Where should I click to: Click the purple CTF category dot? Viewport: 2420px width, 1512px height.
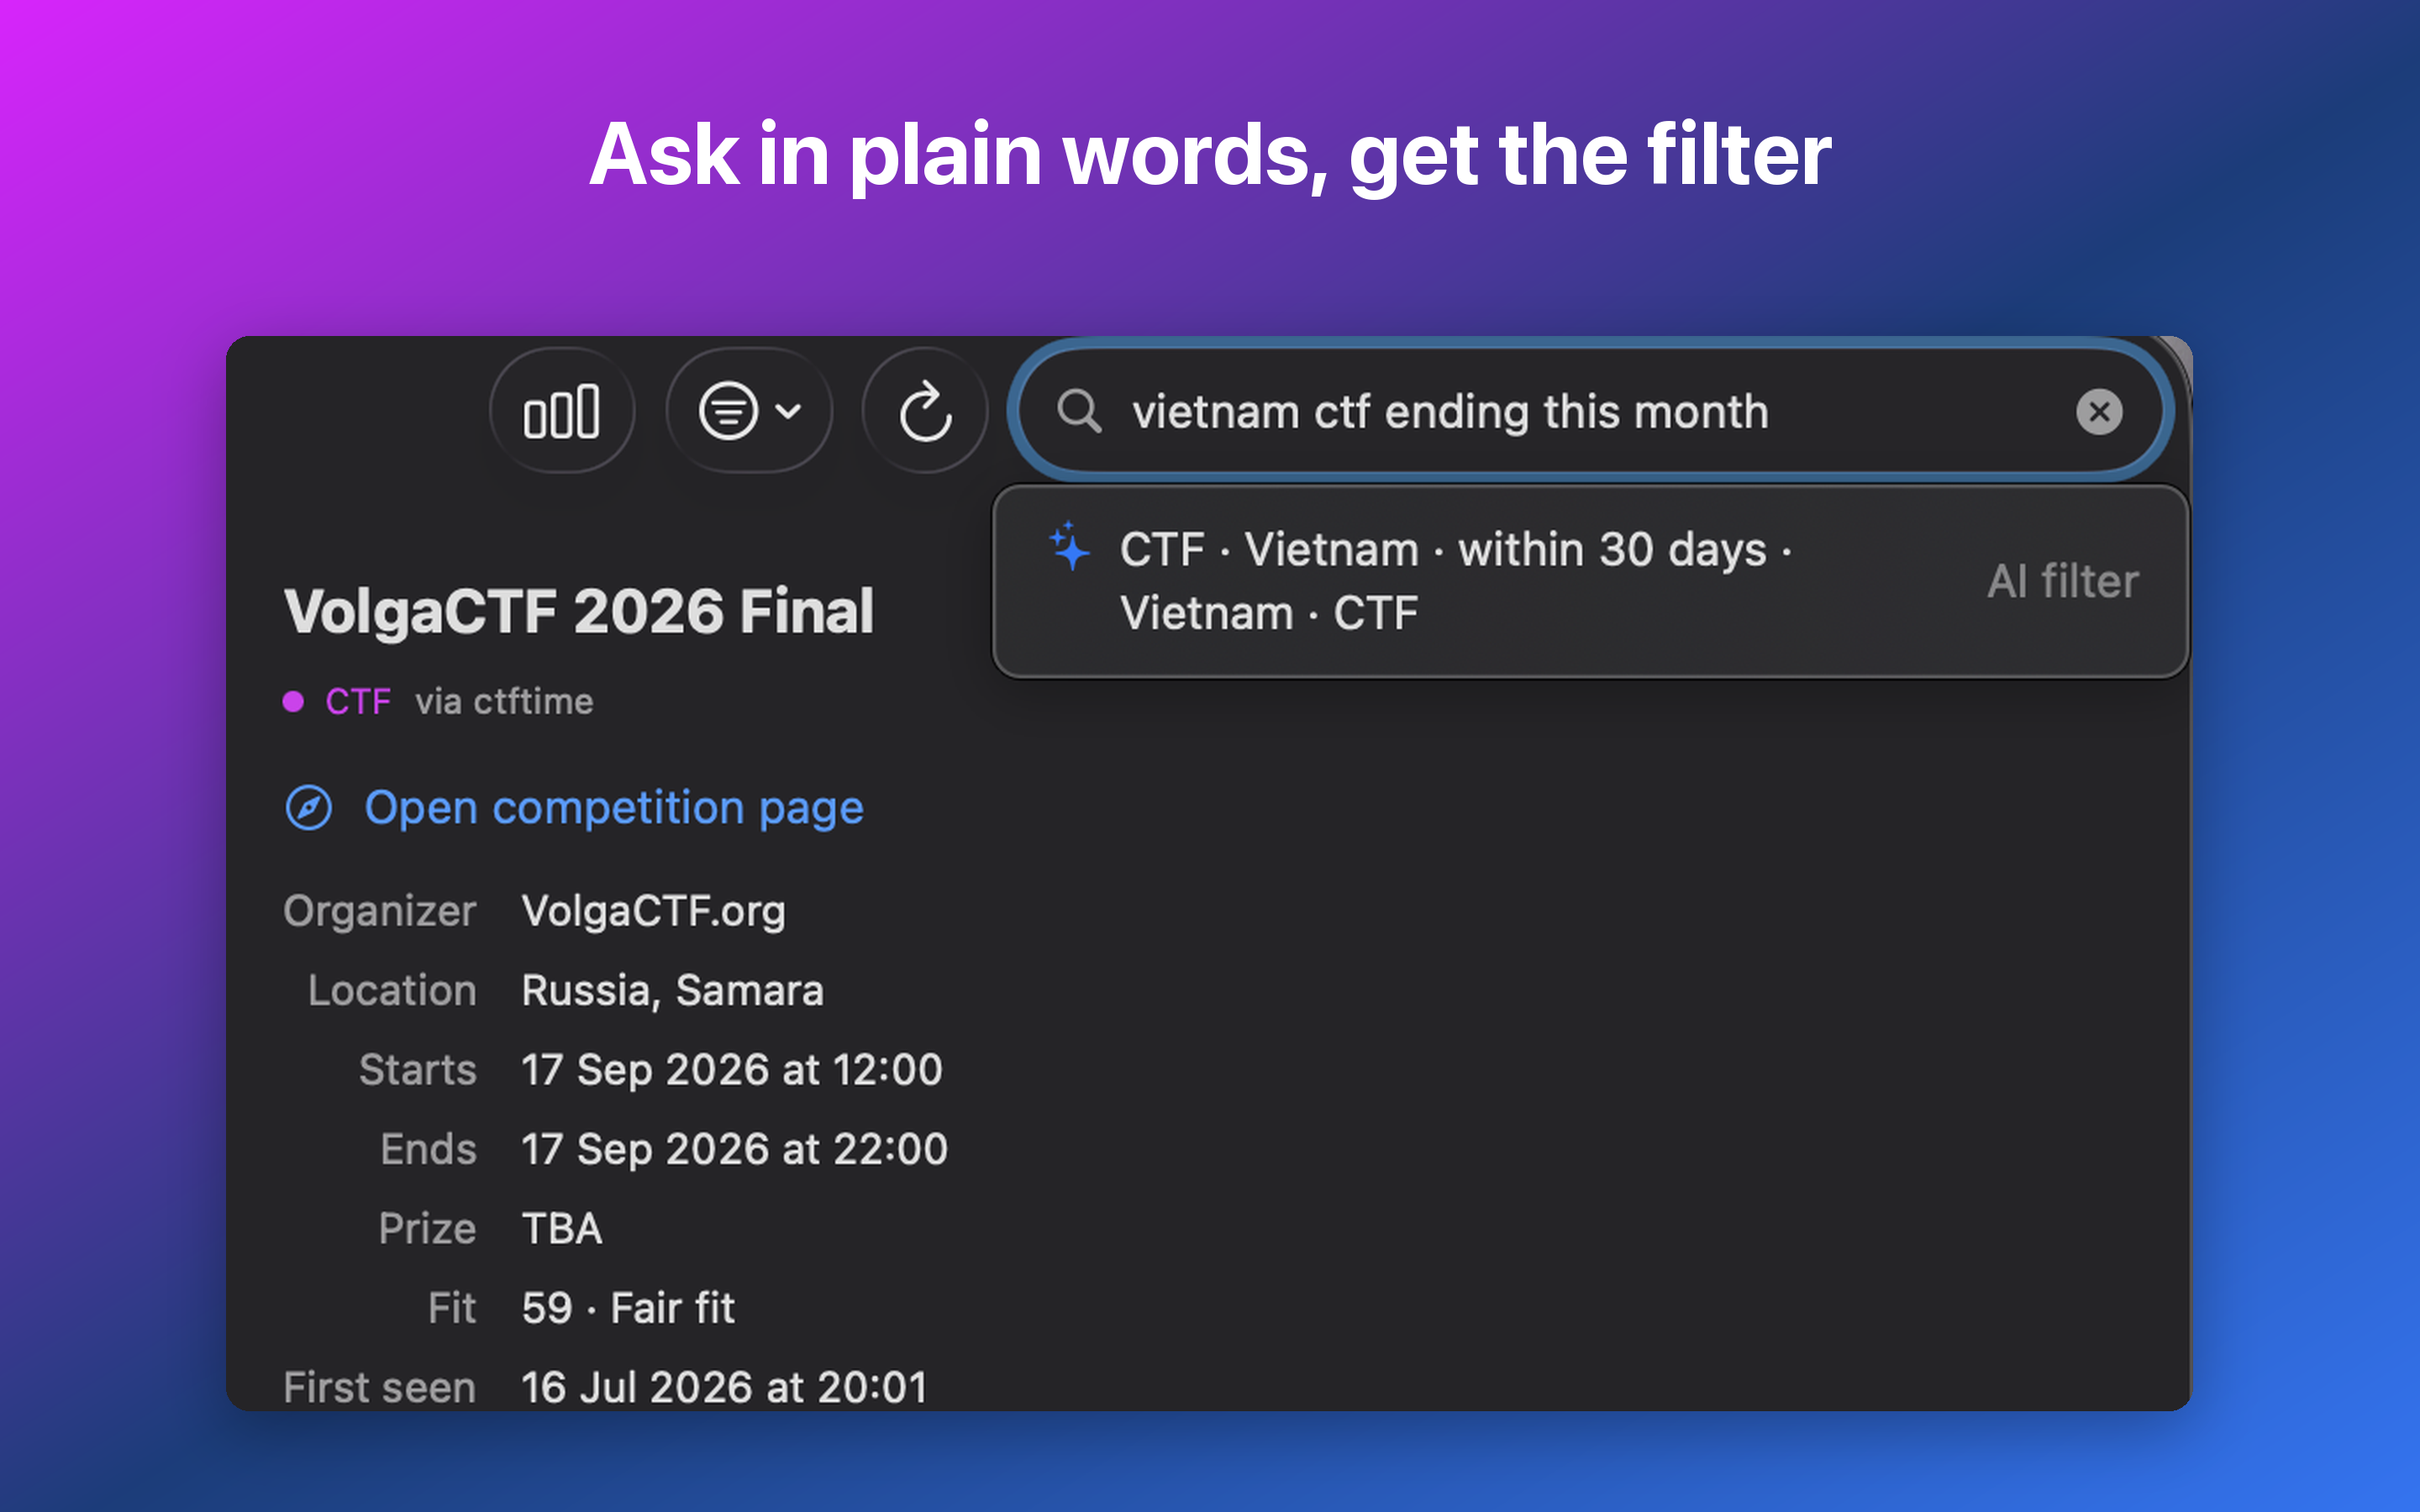(x=293, y=701)
